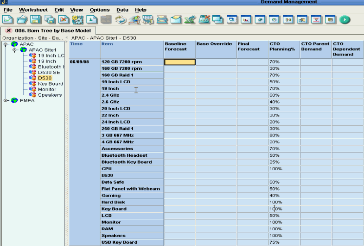The height and width of the screenshot is (246, 364).
Task: Click the 160 GB Raid 1 item row
Action: point(132,75)
